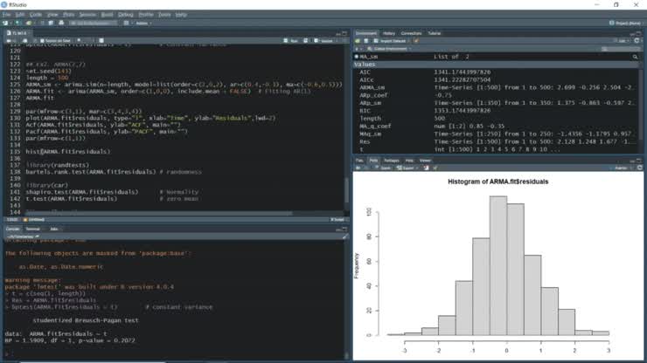Click the load workspace icon in Environment pane
Image resolution: width=647 pixels, height=363 pixels.
click(358, 41)
